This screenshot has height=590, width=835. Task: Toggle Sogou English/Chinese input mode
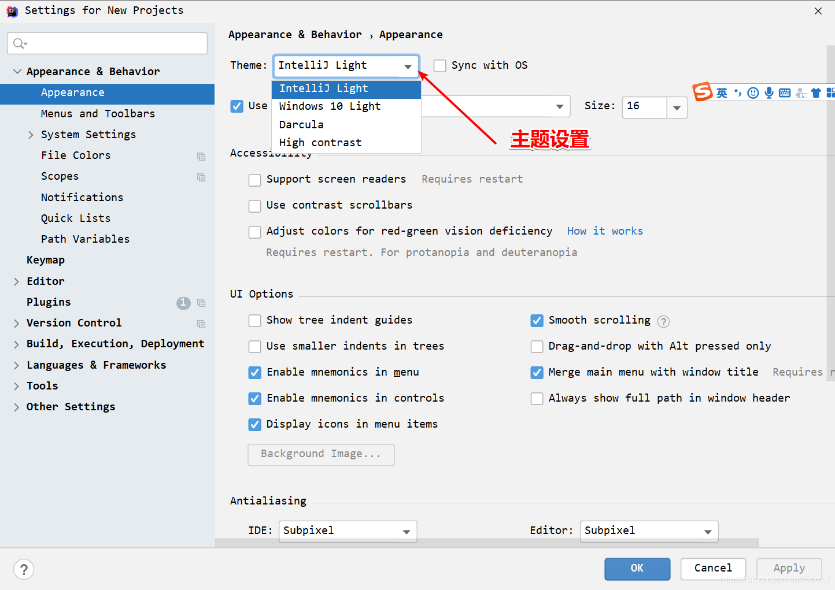tap(722, 93)
